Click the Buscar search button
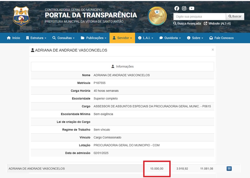This screenshot has width=250, height=178. [x=235, y=16]
